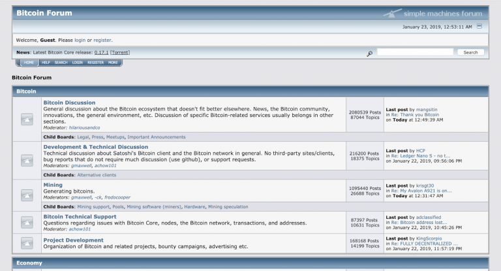The image size is (501, 271).
Task: Open last poster KingScorpio's profile
Action: (429, 238)
